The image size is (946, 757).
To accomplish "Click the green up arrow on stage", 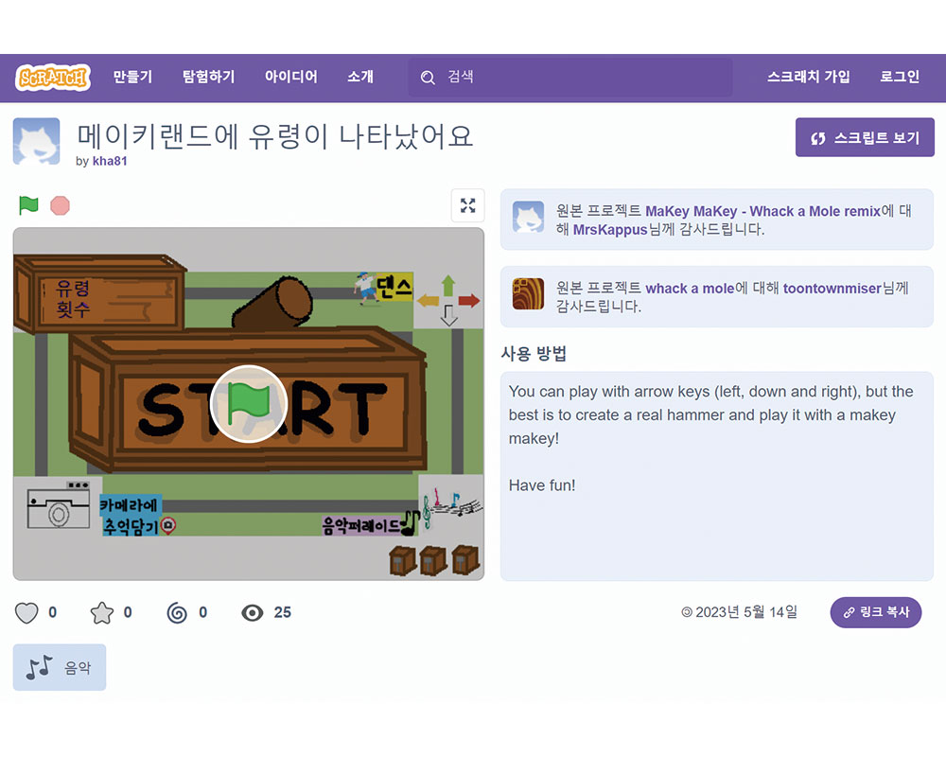I will (447, 286).
